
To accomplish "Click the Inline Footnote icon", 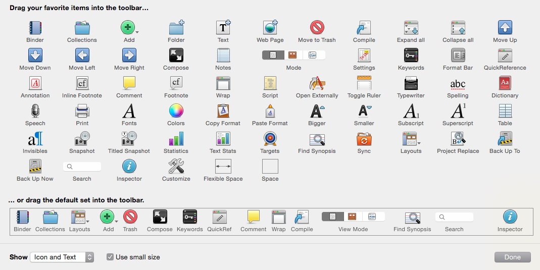I will coord(82,83).
